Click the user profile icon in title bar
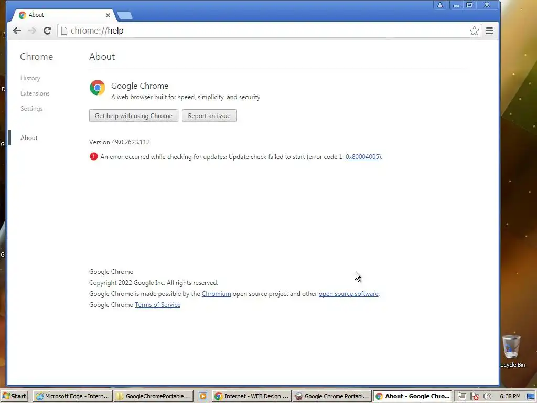The height and width of the screenshot is (403, 537). point(440,5)
